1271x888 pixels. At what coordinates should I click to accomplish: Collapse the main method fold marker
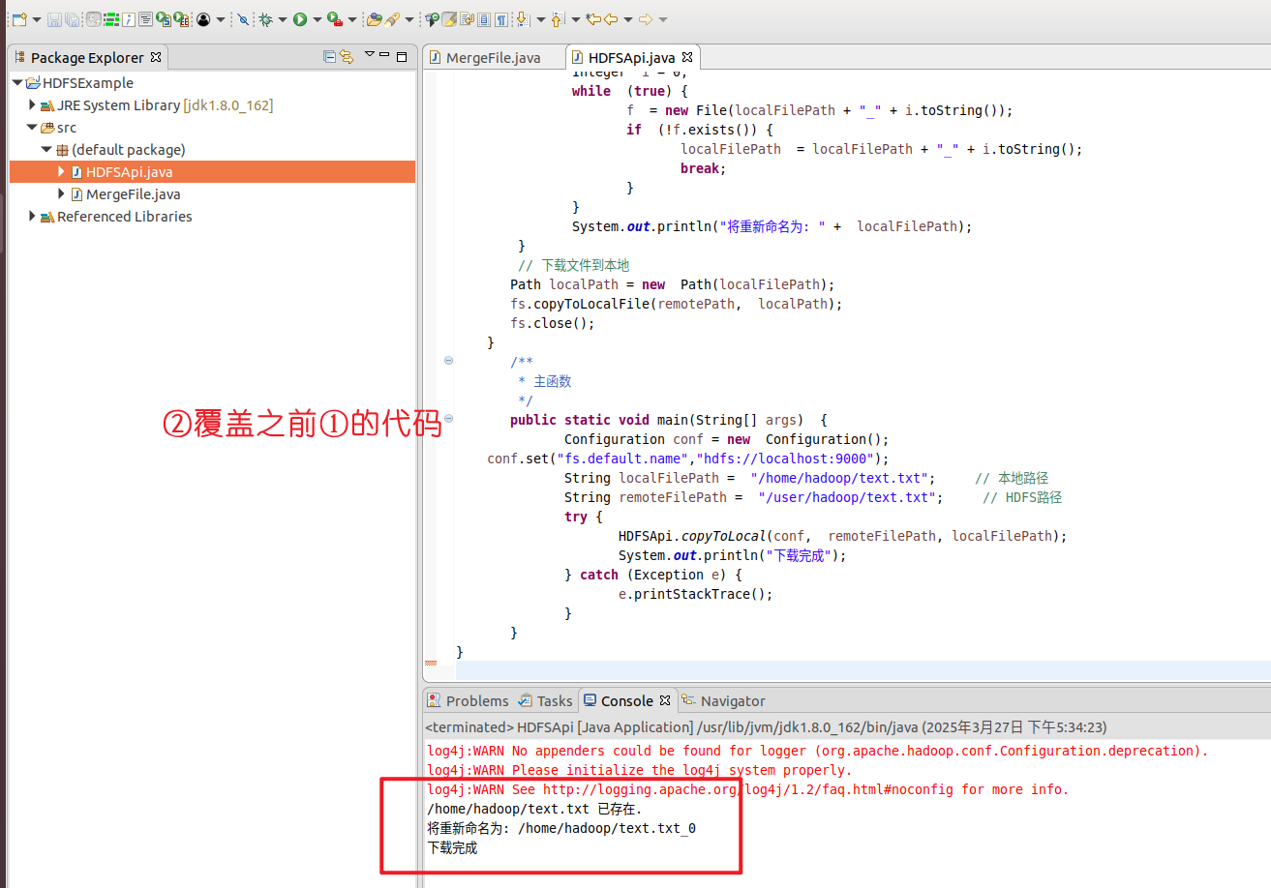[x=448, y=419]
